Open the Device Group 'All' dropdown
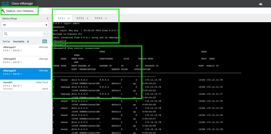The width and height of the screenshot is (271, 134). 25,25
